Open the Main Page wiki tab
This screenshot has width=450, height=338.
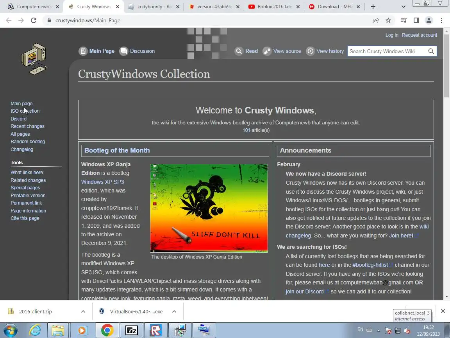(97, 51)
